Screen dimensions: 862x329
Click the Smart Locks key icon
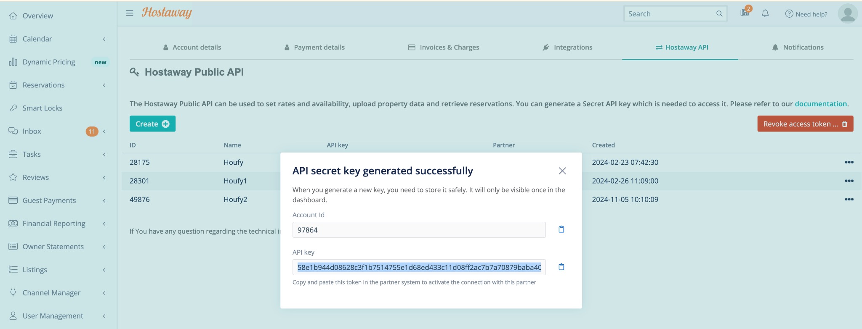point(13,108)
